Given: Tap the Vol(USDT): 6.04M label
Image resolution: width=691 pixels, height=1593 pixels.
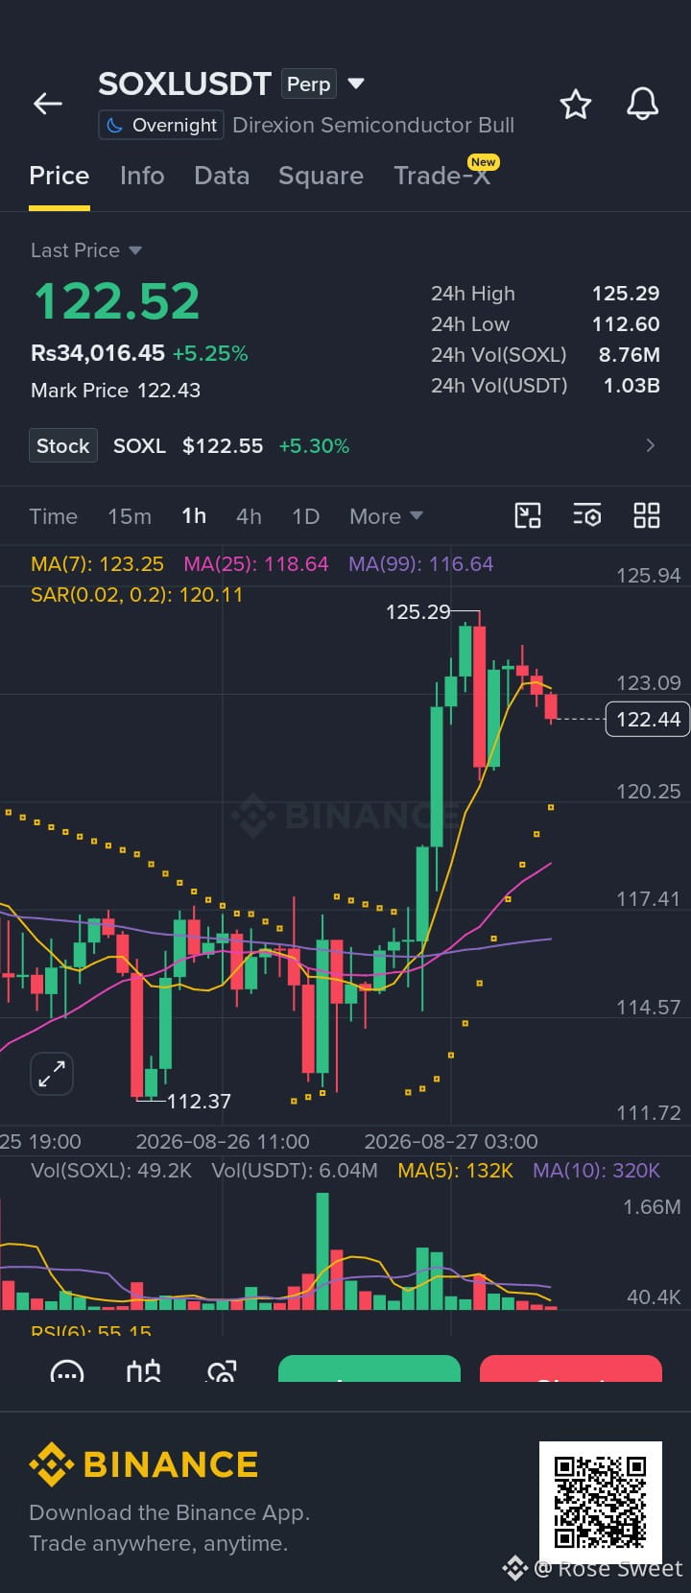Looking at the screenshot, I should pyautogui.click(x=295, y=1171).
